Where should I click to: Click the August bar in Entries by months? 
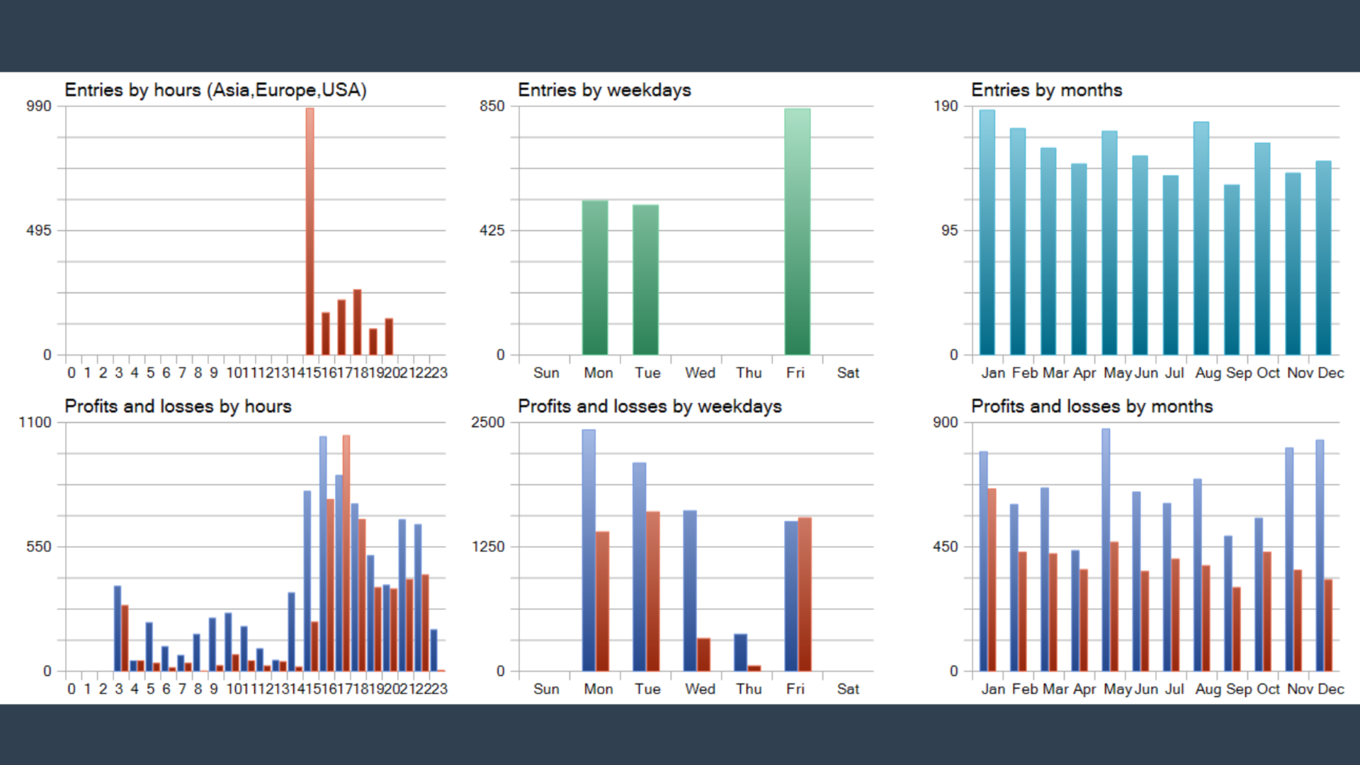1201,239
